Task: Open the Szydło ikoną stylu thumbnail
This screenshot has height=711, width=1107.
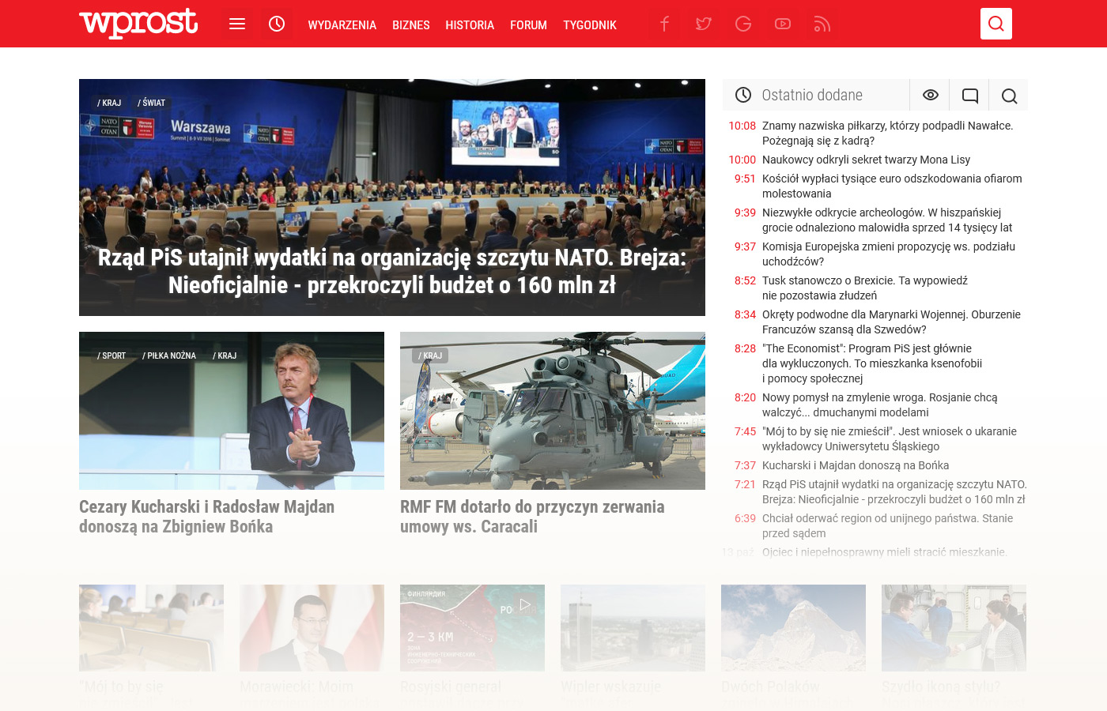Action: [x=954, y=628]
